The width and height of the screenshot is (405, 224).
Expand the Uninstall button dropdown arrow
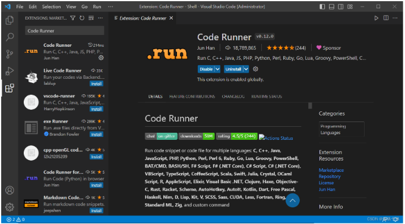click(x=246, y=69)
